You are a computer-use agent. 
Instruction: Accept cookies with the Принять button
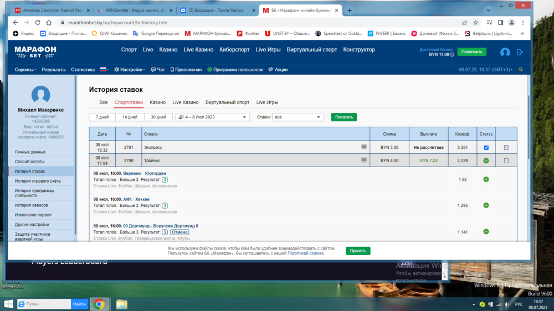[x=358, y=251]
